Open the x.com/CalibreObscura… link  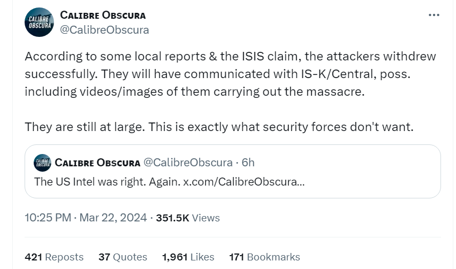244,182
